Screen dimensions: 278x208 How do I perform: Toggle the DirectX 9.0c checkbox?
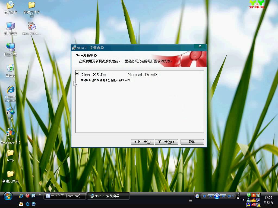[x=77, y=73]
